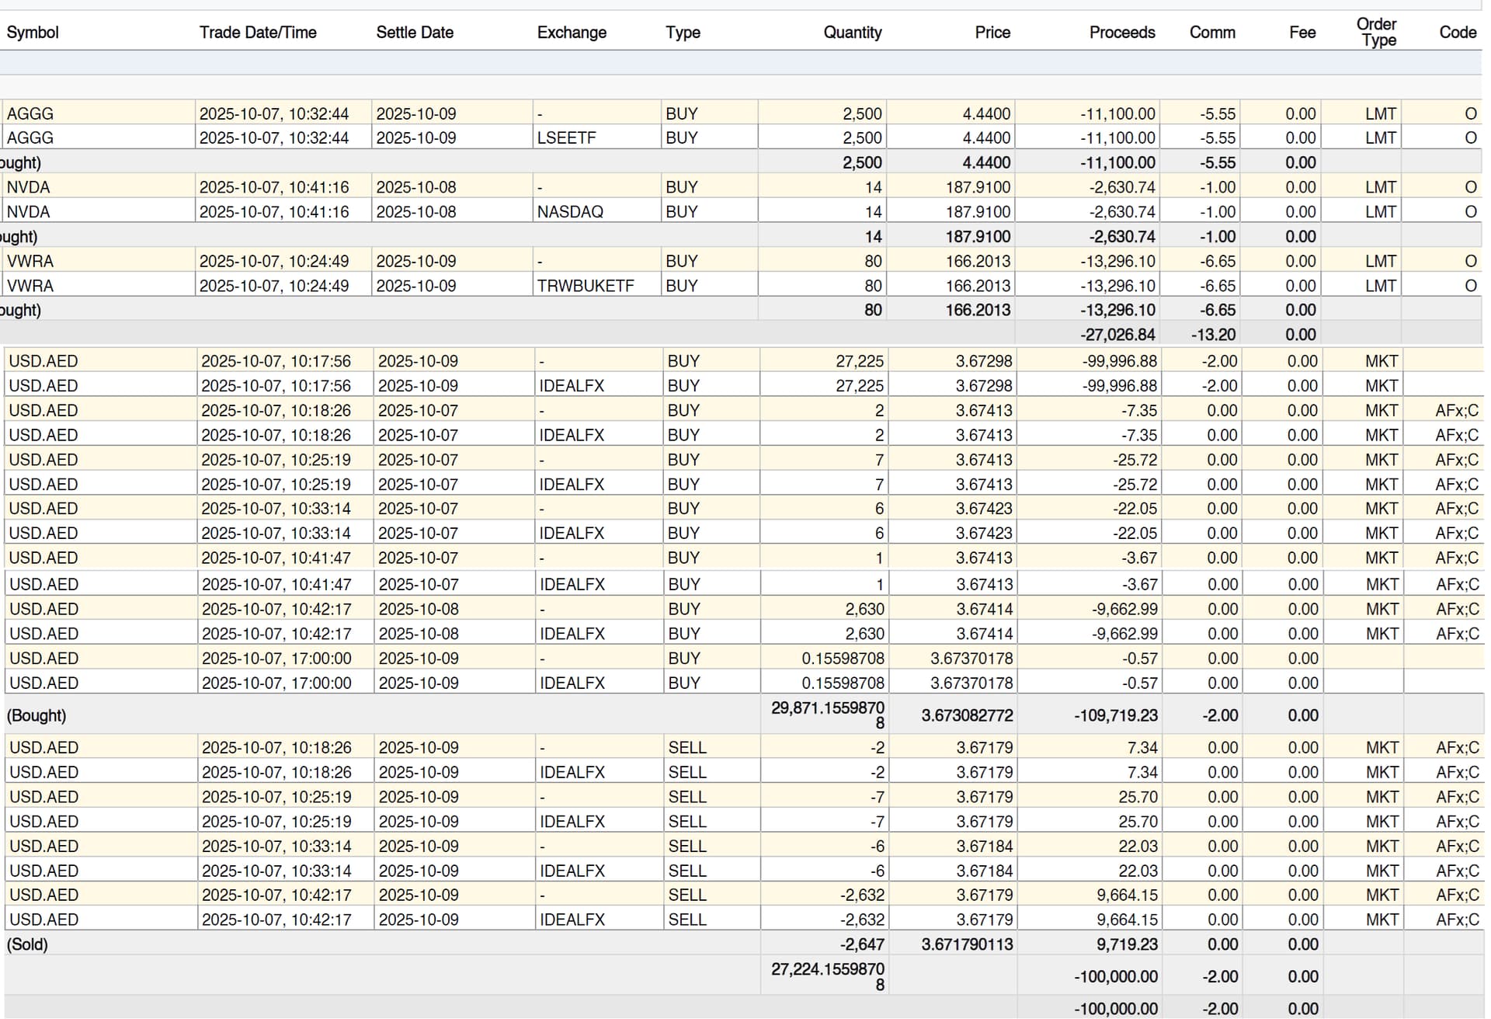This screenshot has height=1019, width=1491.
Task: Click the (Bought) USD.AED summary label
Action: pos(36,715)
